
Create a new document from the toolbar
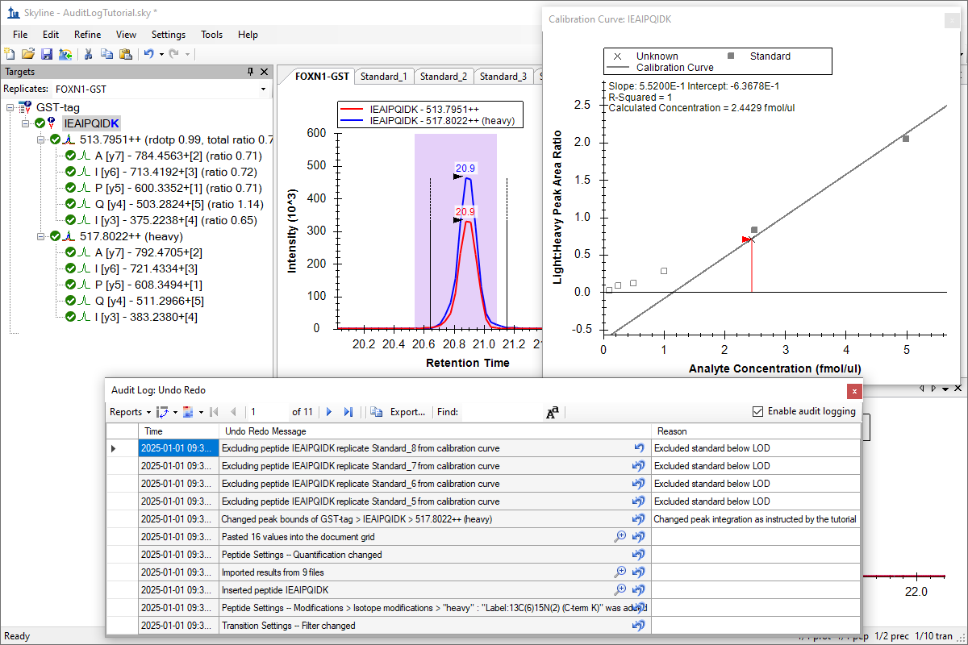(10, 54)
